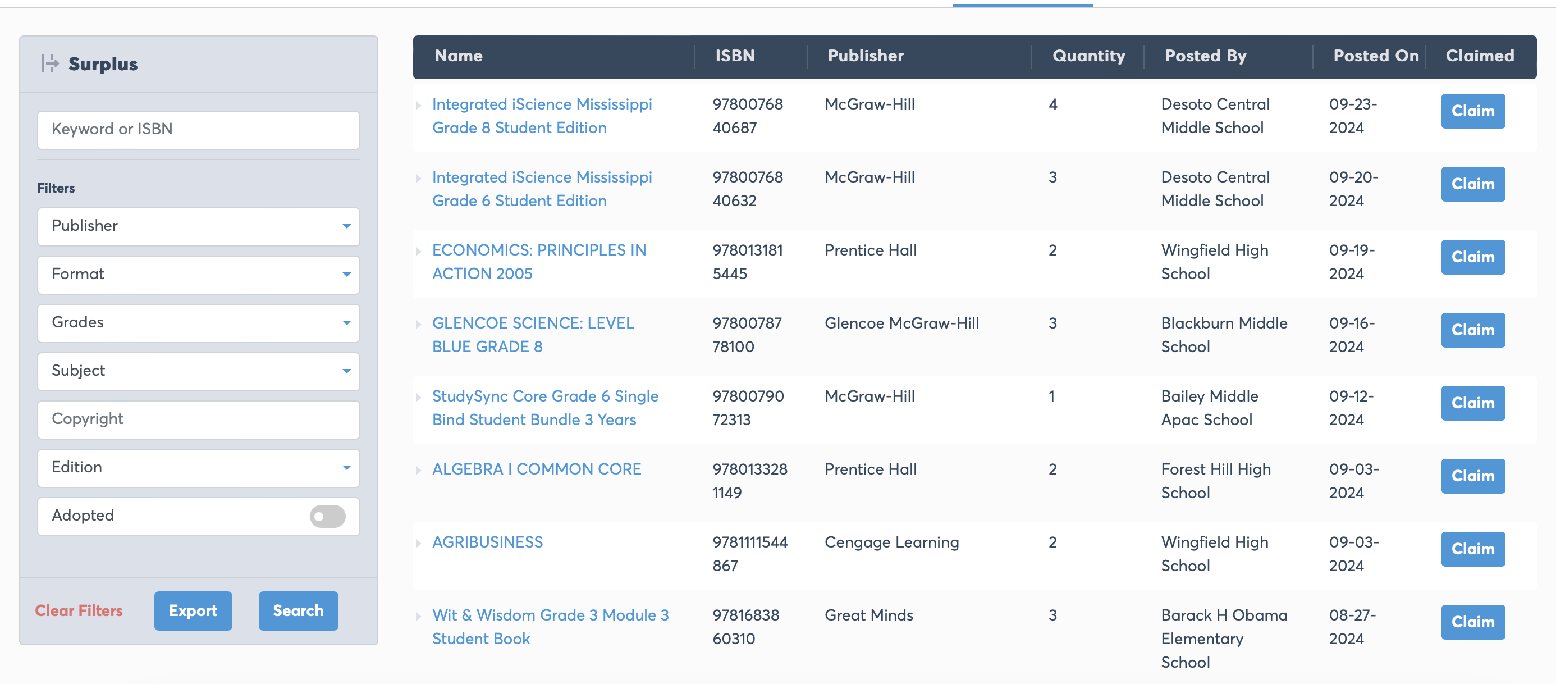This screenshot has width=1556, height=684.
Task: Open ECONOMICS: PRINCIPLES IN ACTION 2005 link
Action: pos(539,262)
